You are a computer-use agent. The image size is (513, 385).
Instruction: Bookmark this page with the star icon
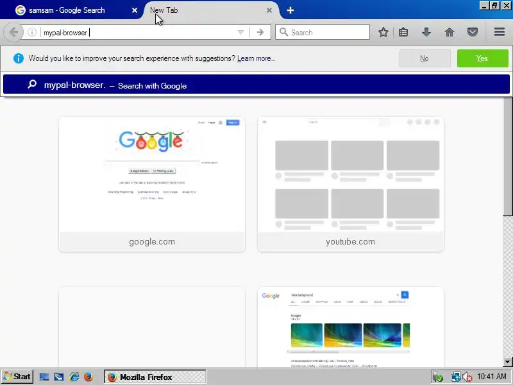[x=383, y=32]
